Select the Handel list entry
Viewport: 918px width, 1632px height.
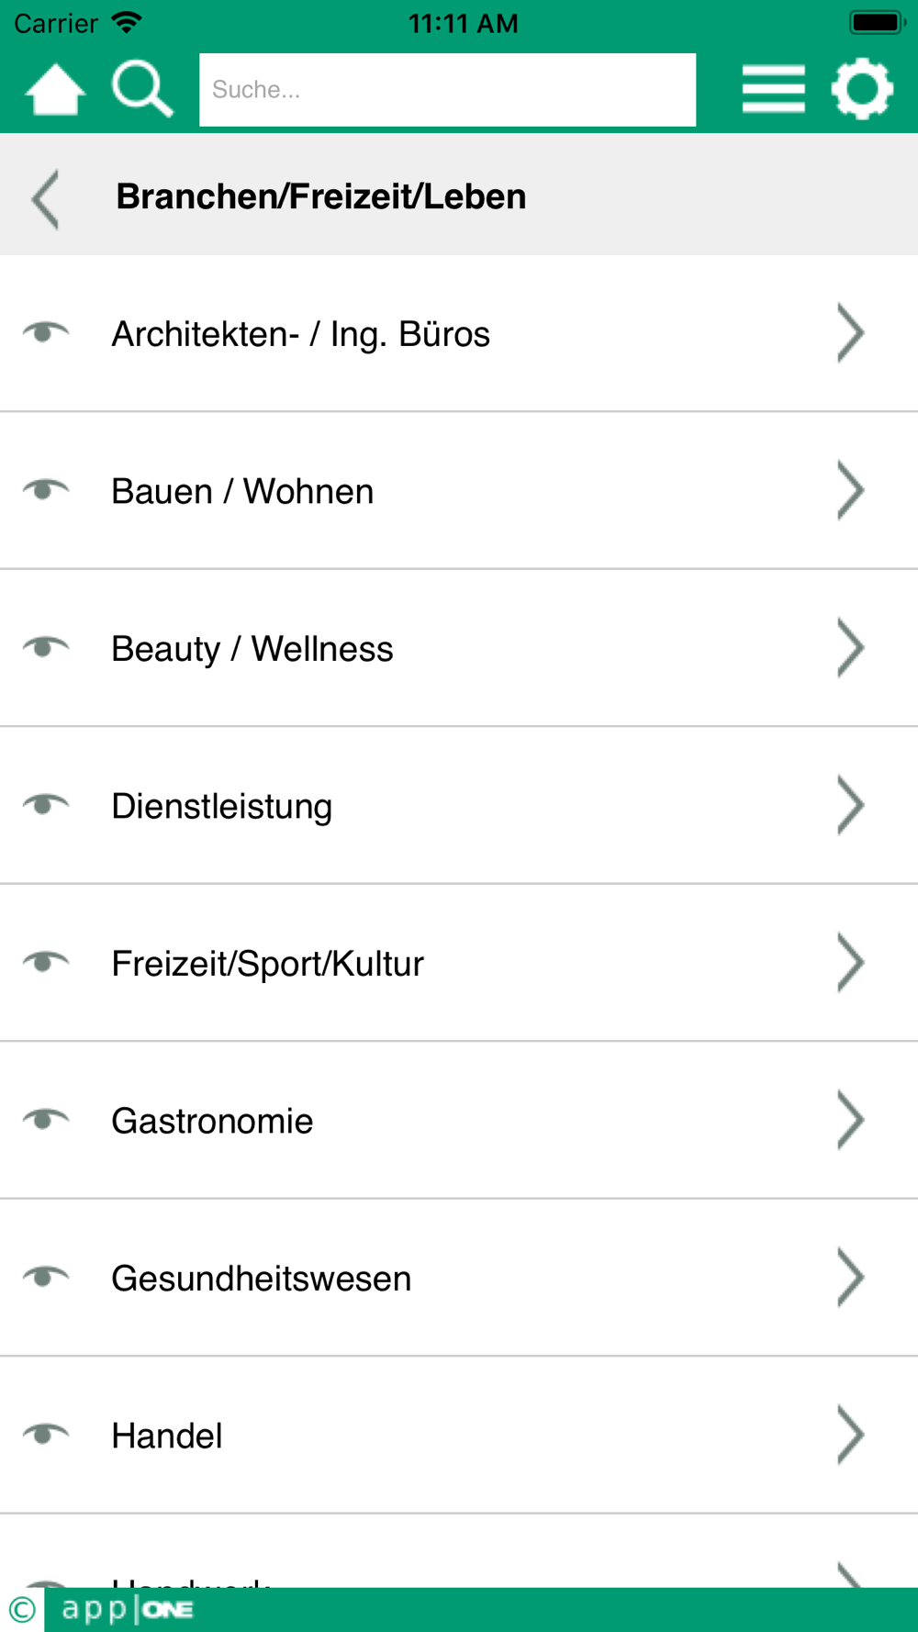tap(167, 1436)
